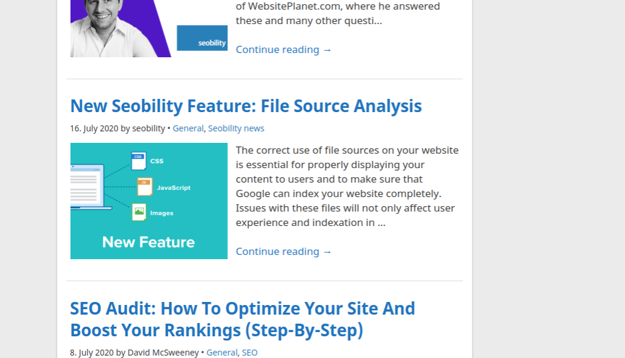Click the JavaScript file icon in feature image
This screenshot has width=625, height=358.
145,187
